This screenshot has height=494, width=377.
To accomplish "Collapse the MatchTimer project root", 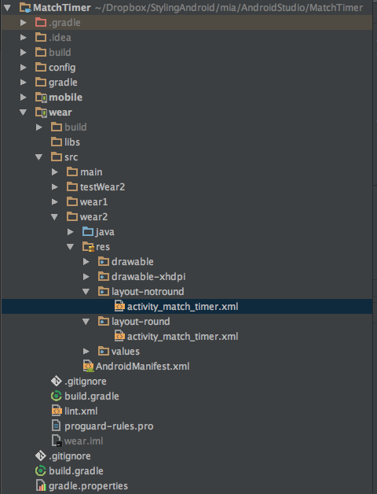I will coord(8,7).
